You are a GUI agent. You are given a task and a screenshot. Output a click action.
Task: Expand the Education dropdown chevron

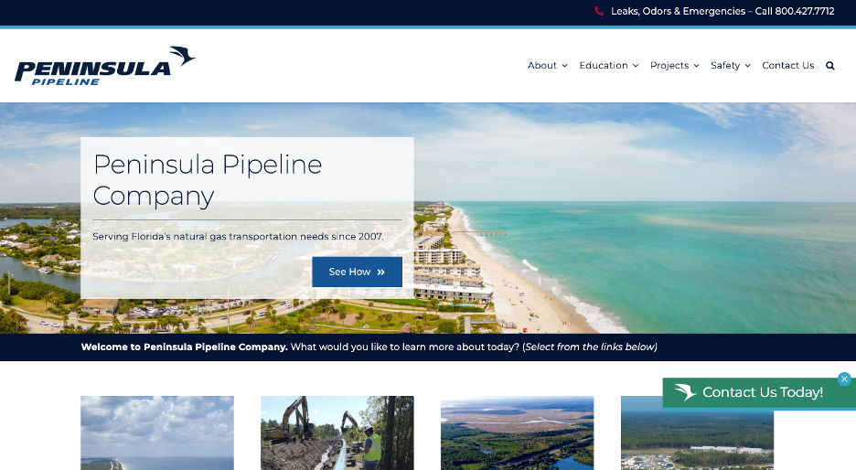click(x=636, y=66)
